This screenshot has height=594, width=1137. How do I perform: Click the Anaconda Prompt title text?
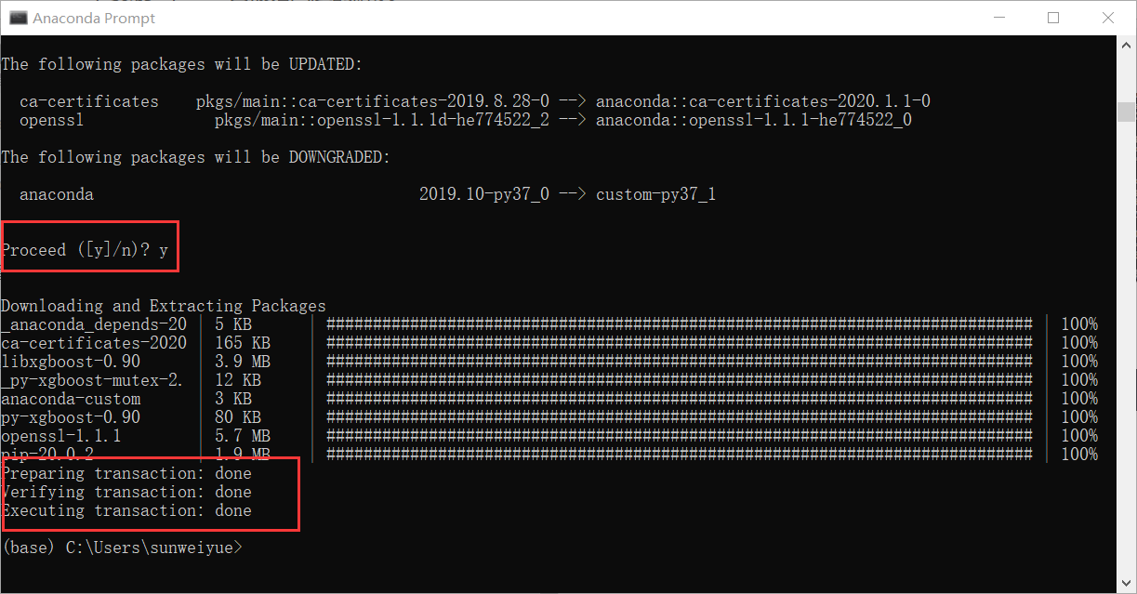(93, 18)
